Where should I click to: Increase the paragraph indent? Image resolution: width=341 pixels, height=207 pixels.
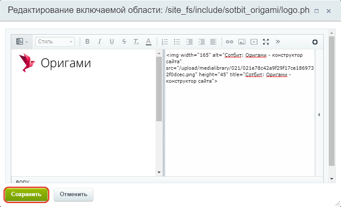click(190, 42)
